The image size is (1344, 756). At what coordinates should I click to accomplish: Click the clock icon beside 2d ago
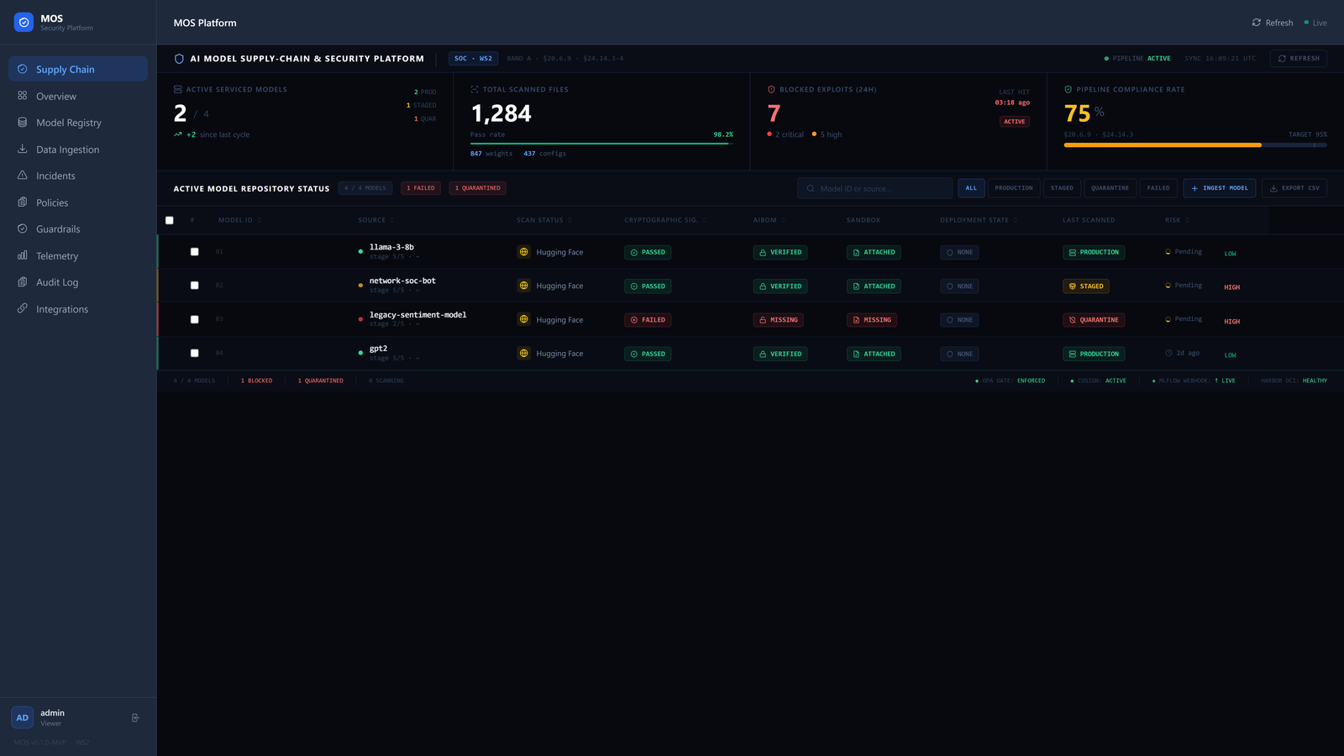click(x=1168, y=353)
